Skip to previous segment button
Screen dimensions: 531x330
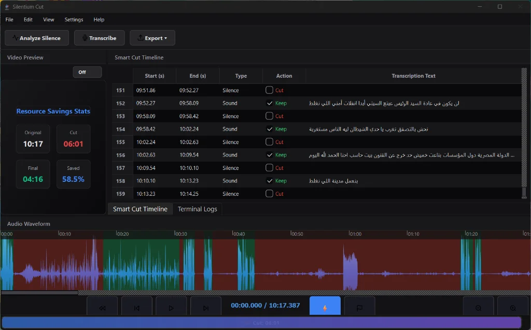tap(136, 307)
